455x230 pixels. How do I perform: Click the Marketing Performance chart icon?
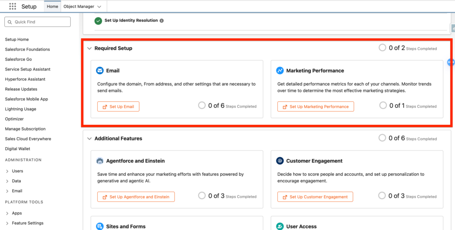point(280,71)
